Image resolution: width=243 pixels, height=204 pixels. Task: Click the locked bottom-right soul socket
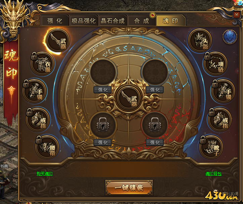coord(155,125)
